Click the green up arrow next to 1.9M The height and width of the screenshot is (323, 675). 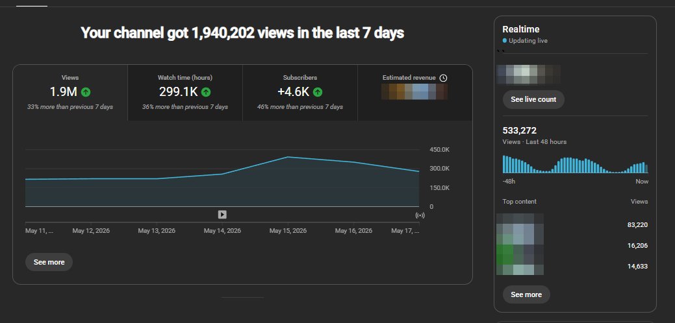[86, 92]
